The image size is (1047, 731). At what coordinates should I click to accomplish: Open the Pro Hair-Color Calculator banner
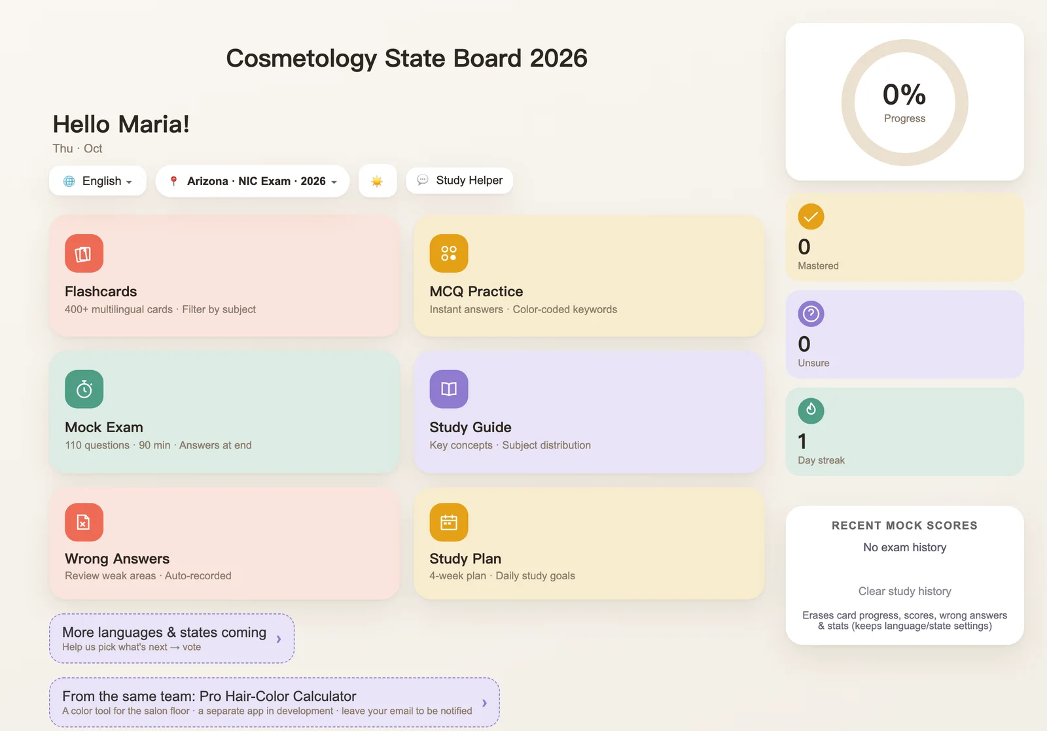click(x=274, y=702)
